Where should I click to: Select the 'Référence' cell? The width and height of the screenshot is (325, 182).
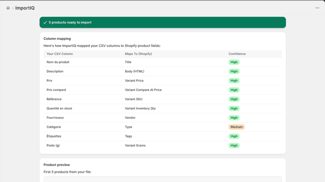(x=54, y=99)
